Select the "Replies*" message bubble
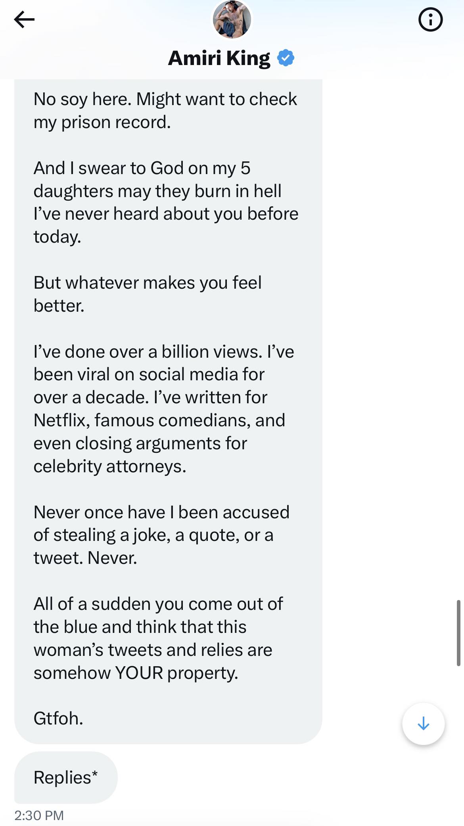Screen dimensions: 464x826 (66, 777)
